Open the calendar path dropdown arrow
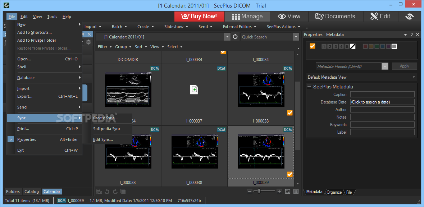 [x=228, y=37]
